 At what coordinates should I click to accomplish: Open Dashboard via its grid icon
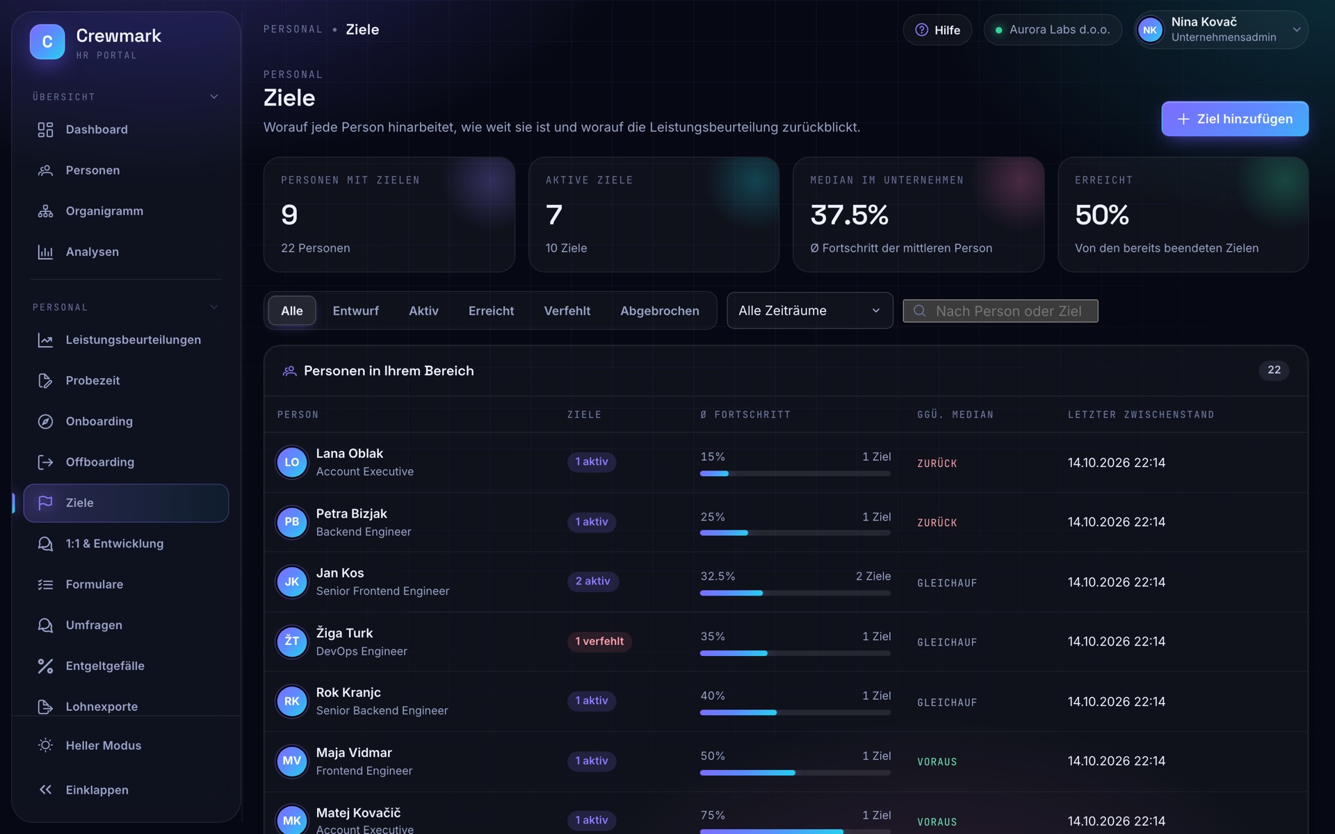tap(45, 129)
